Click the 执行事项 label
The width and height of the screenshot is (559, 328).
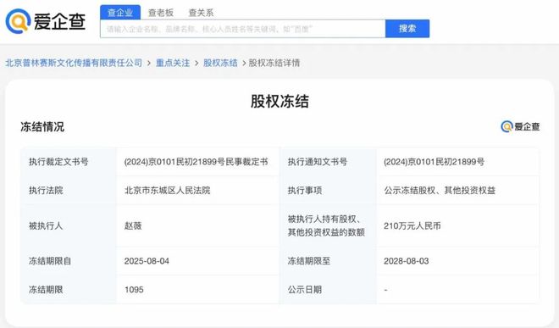(x=305, y=190)
